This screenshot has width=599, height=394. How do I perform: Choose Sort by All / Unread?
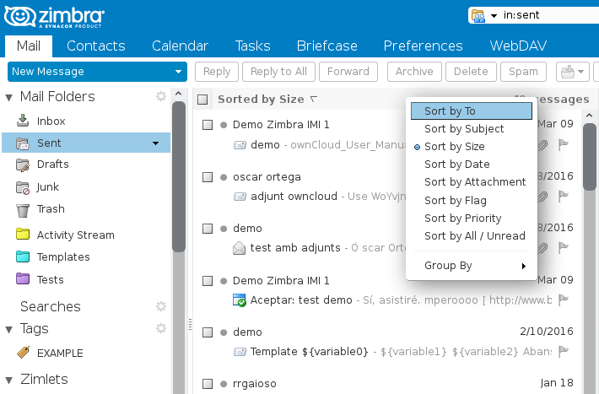pos(472,235)
